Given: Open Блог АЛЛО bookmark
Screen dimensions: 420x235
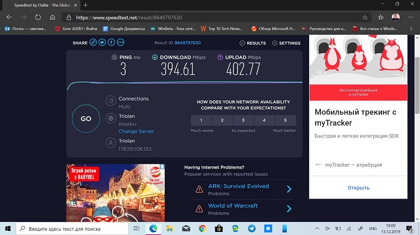Looking at the screenshot, I should (x=76, y=29).
